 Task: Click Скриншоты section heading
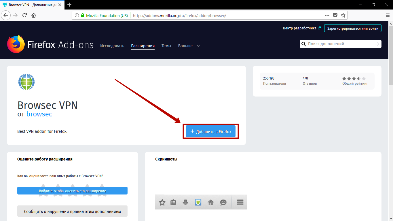[x=166, y=159]
